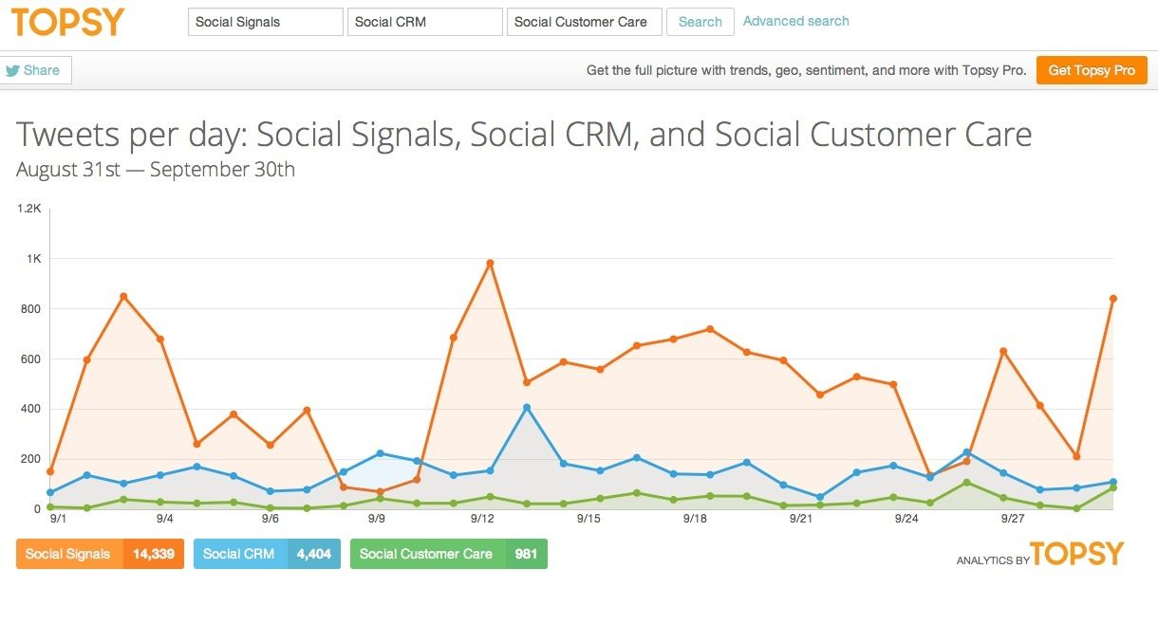Select the last orange point at chart's right end
Image resolution: width=1158 pixels, height=624 pixels.
point(1113,299)
